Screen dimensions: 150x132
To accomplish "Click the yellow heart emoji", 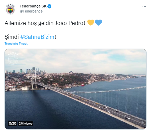I will 91,23.
